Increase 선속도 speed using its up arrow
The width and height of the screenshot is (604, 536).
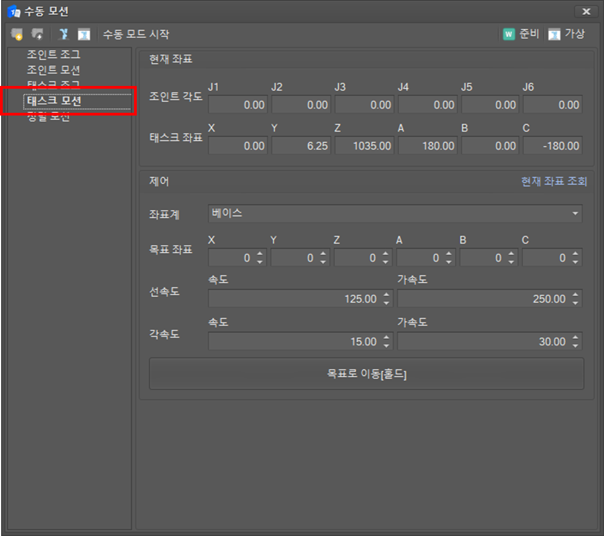coord(387,295)
